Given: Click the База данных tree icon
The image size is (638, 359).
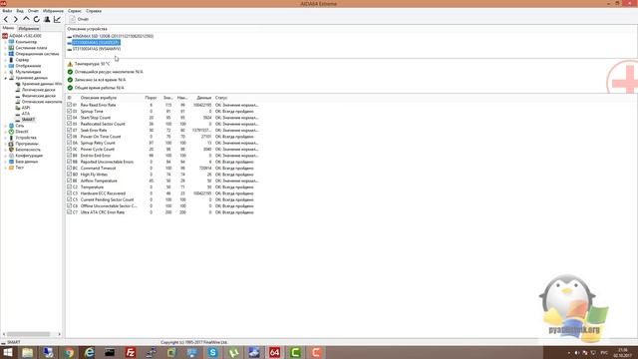Looking at the screenshot, I should (11, 162).
